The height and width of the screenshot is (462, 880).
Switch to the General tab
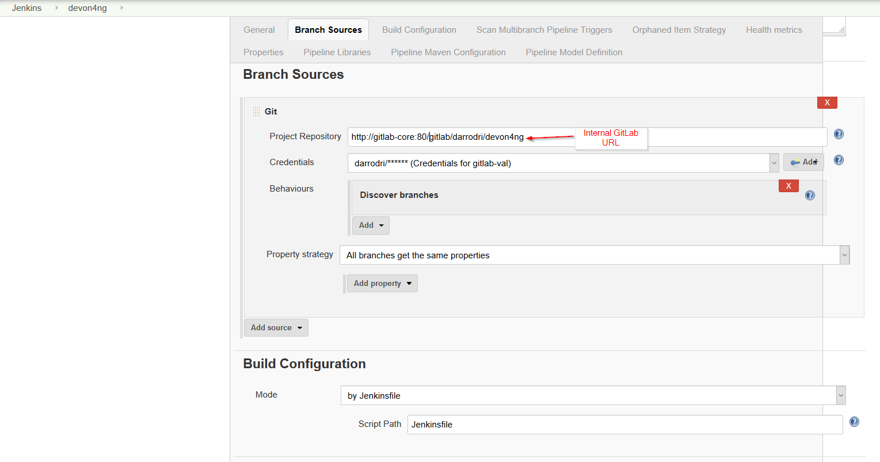(x=259, y=30)
